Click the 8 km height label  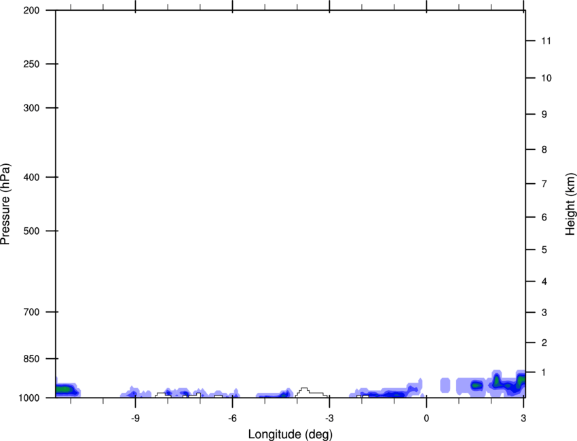544,150
